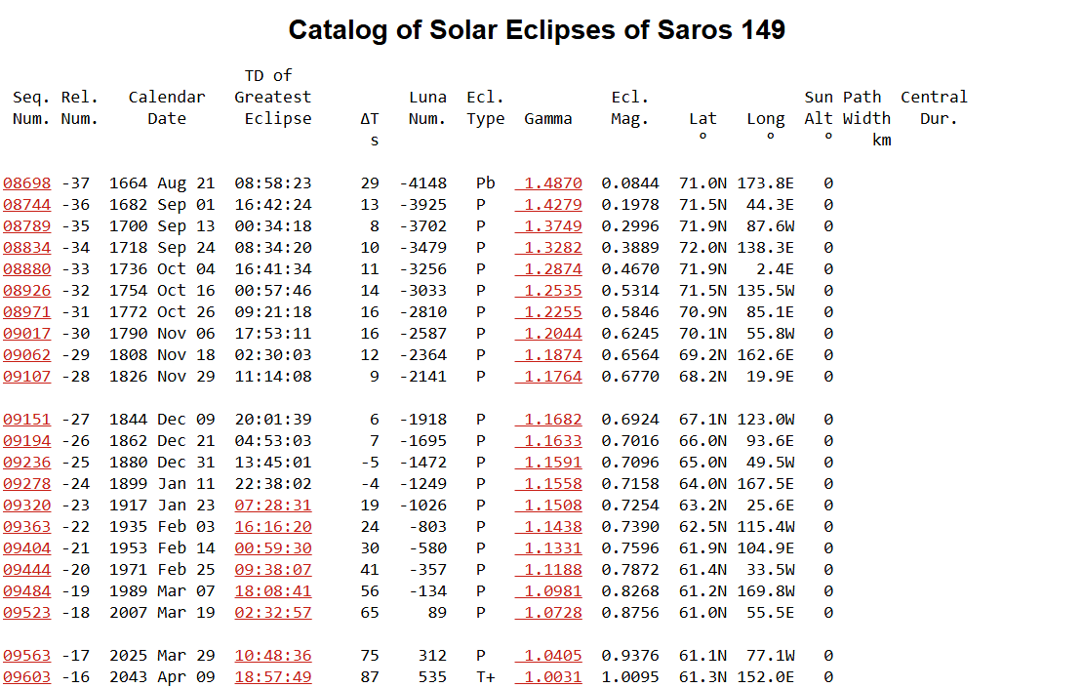1083x688 pixels.
Task: Open gamma link 1.1188
Action: coord(548,569)
